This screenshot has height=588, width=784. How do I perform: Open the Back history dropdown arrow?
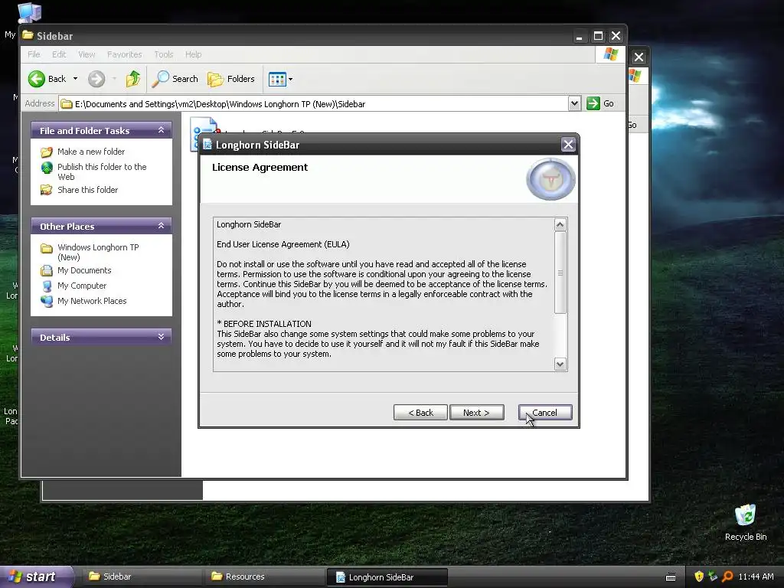click(x=76, y=79)
